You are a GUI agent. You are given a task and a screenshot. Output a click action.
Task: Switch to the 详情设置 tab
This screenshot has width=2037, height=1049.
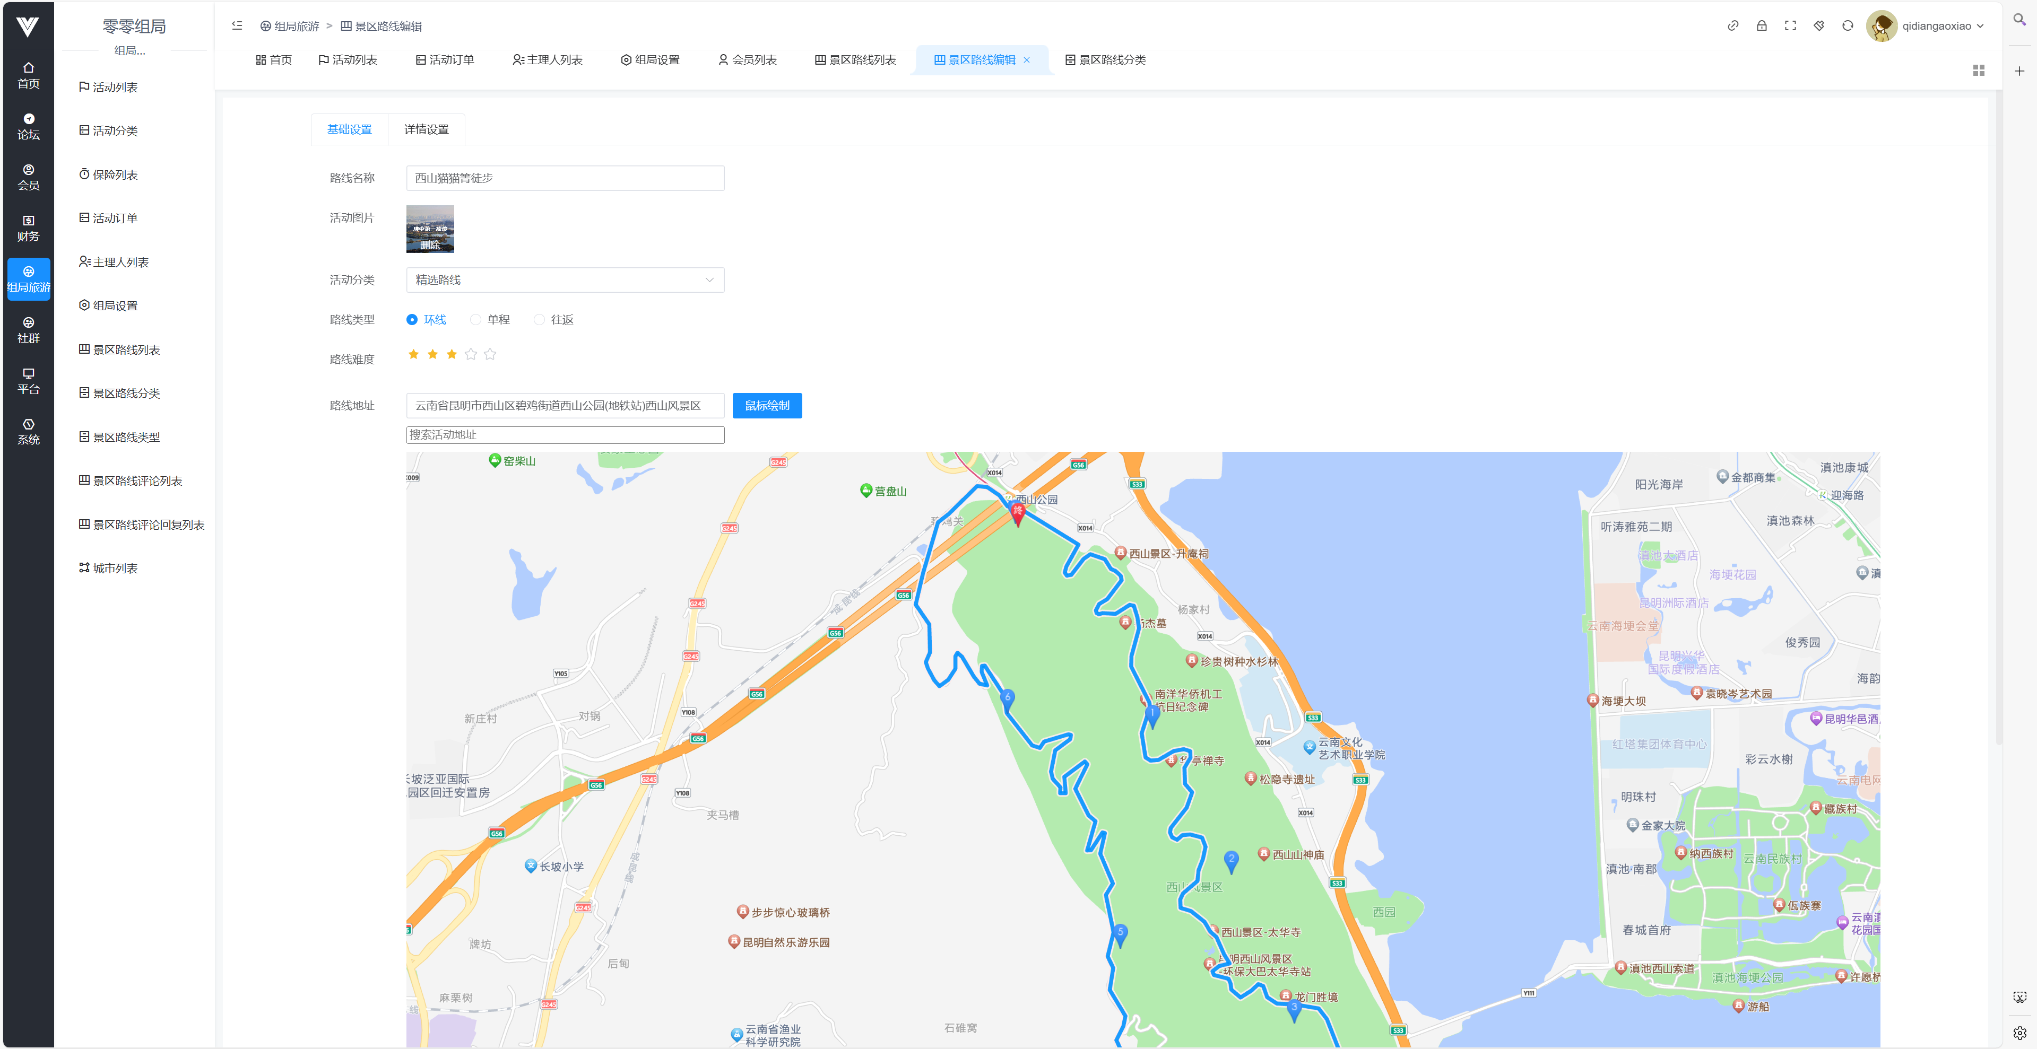426,129
